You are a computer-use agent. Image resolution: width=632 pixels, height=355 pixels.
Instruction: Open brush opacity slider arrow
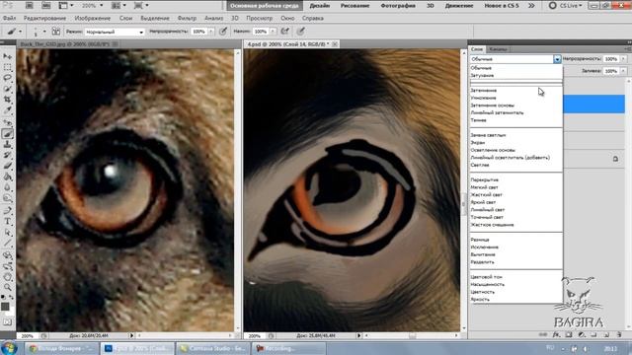(210, 32)
